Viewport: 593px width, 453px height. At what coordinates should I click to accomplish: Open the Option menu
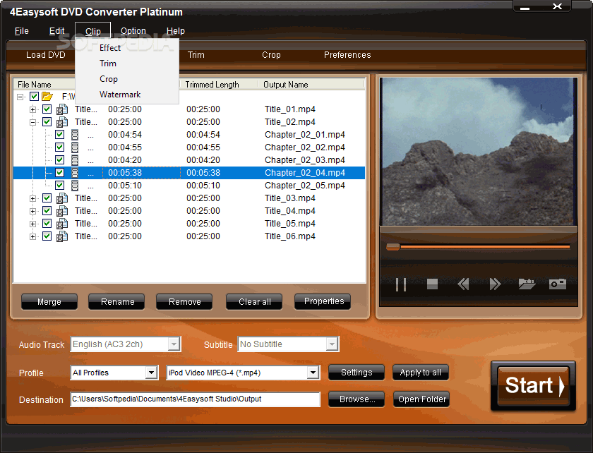[x=133, y=31]
